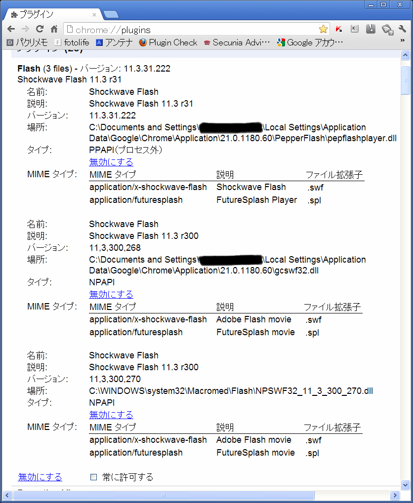
Task: Open the Google アカウ… bookmark
Action: [310, 42]
